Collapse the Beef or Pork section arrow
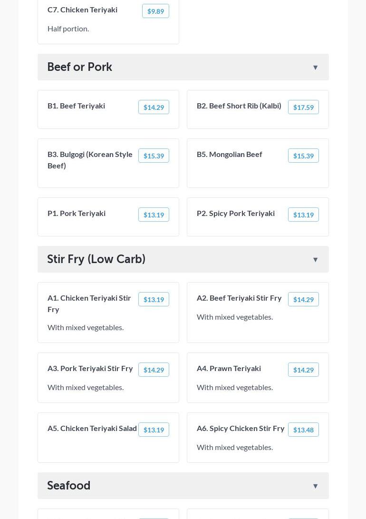 click(x=315, y=68)
